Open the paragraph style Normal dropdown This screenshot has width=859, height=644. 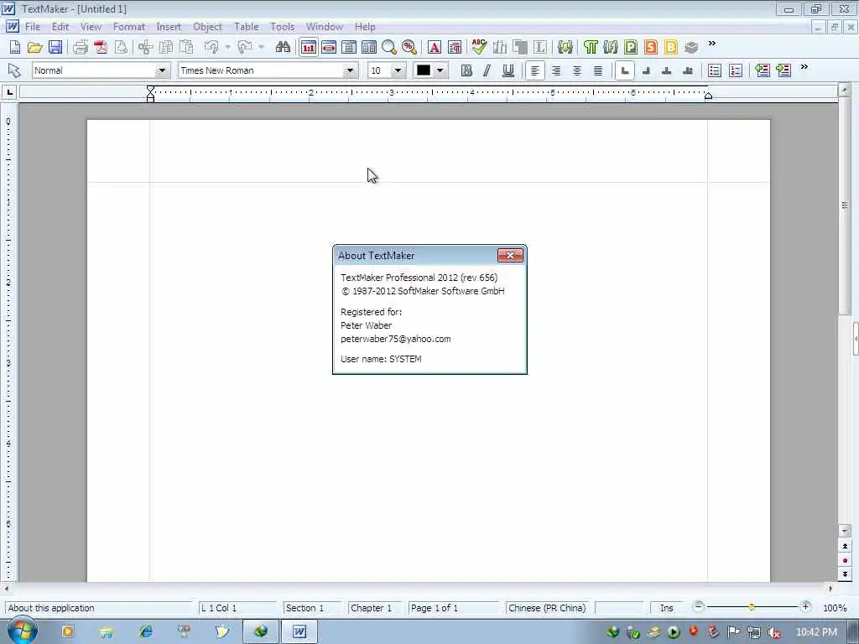point(162,70)
